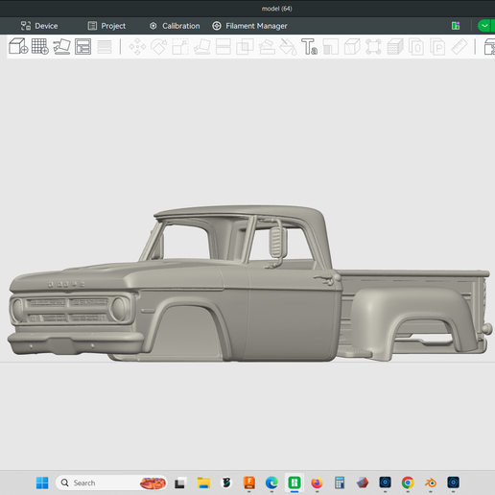This screenshot has height=495, width=495.
Task: Open the black bird app on taskbar
Action: tap(226, 483)
